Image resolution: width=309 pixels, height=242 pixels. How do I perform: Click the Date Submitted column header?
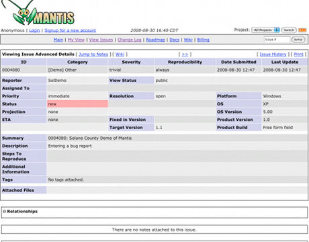point(238,62)
